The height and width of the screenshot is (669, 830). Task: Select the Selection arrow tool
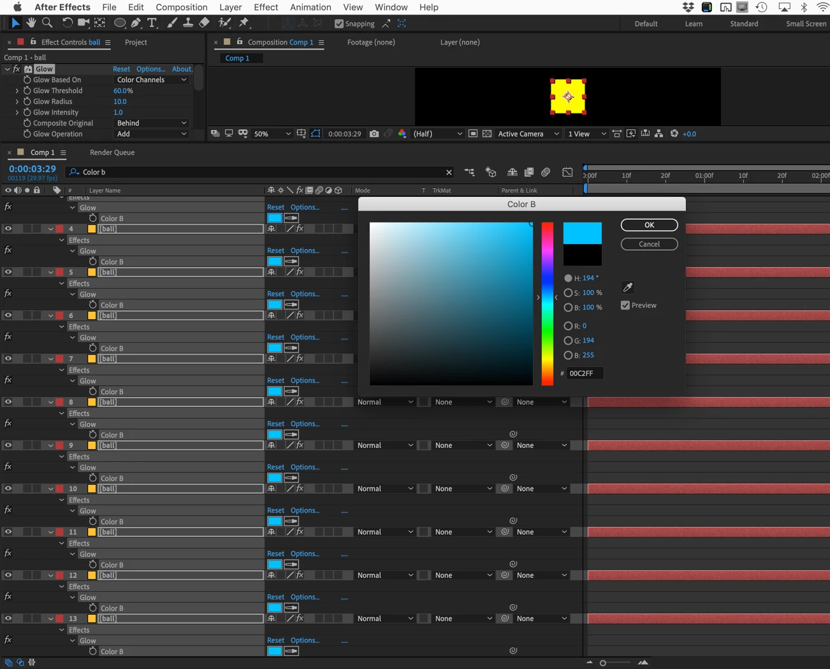[x=15, y=23]
